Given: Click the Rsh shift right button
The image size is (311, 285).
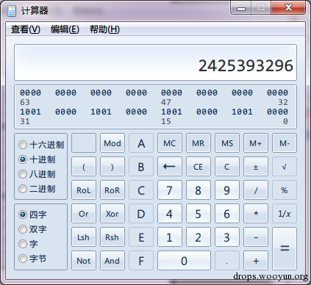Looking at the screenshot, I should [x=112, y=237].
